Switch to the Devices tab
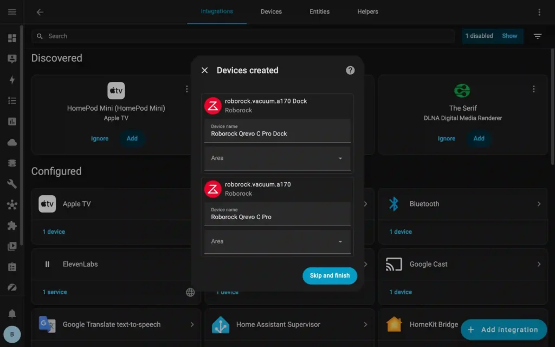Image resolution: width=555 pixels, height=347 pixels. [271, 11]
